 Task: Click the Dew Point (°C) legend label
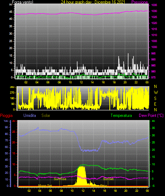pyautogui.click(x=151, y=115)
